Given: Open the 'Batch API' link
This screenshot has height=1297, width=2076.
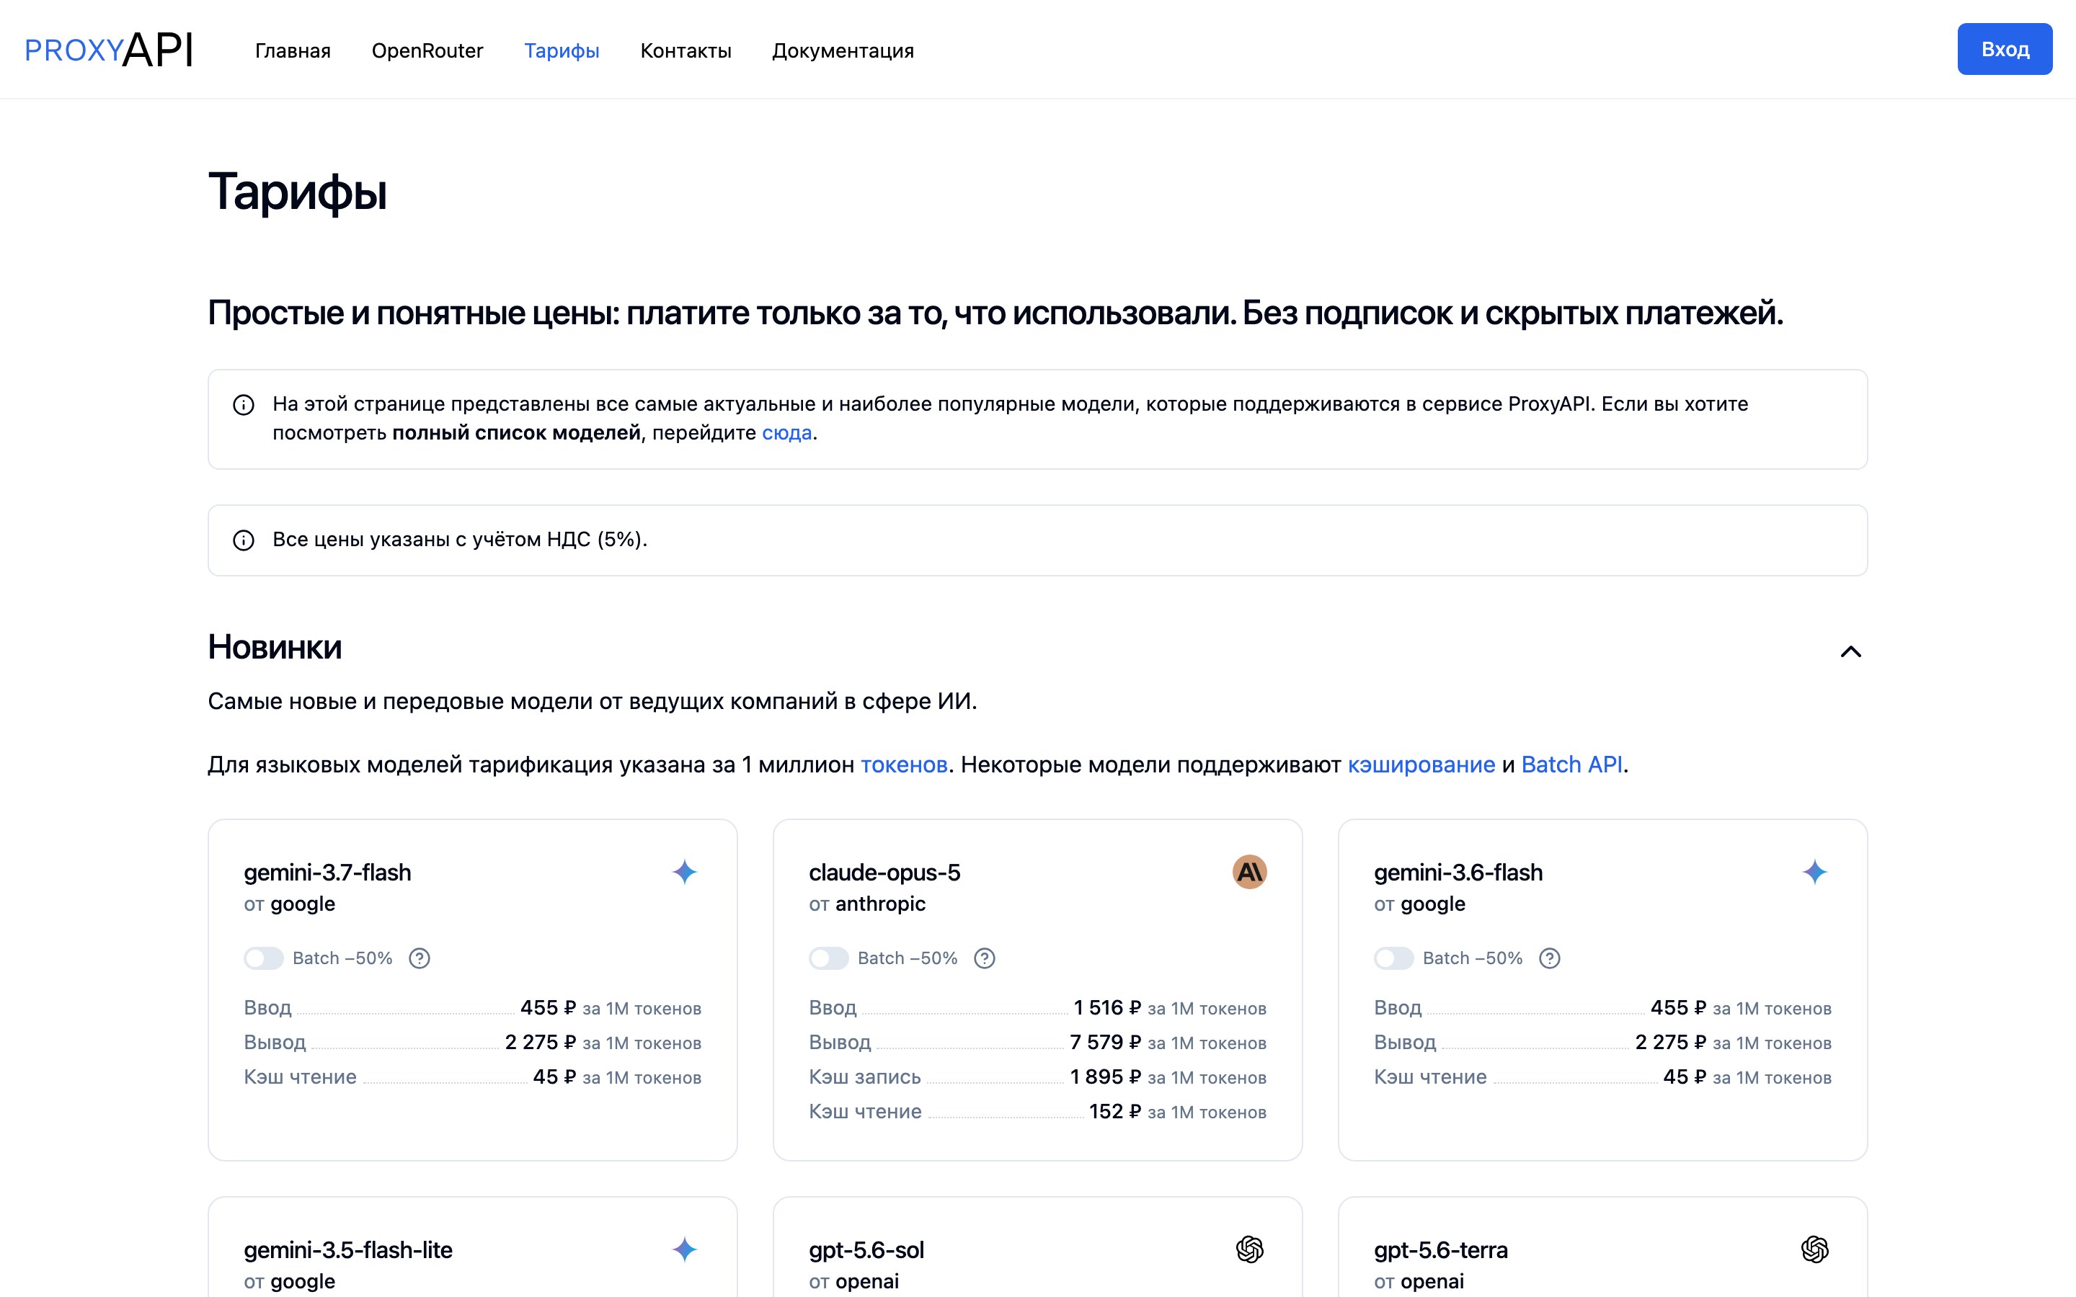Looking at the screenshot, I should (x=1571, y=765).
